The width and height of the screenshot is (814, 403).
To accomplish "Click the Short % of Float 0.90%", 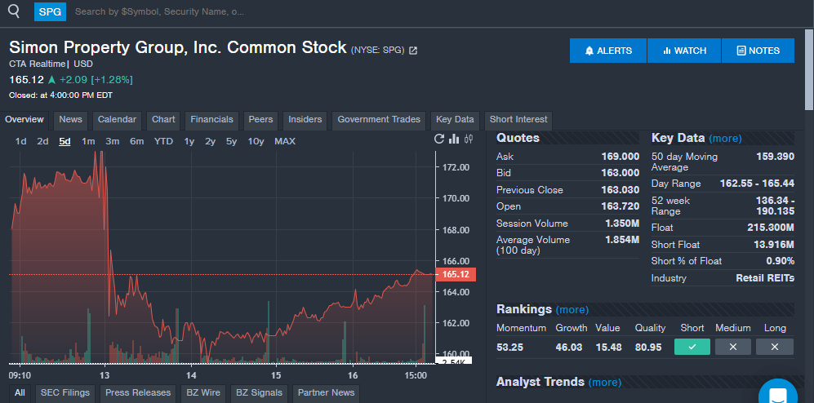I will (781, 261).
